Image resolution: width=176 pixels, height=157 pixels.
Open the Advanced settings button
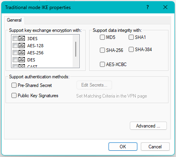click(x=148, y=126)
